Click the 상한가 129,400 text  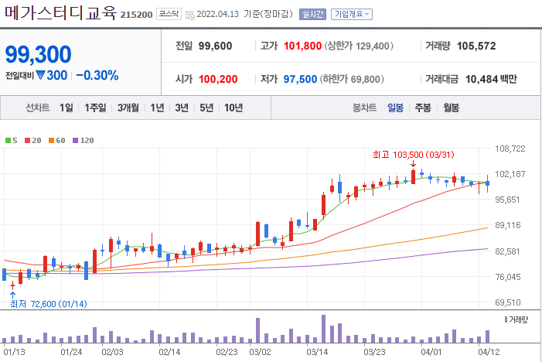click(359, 46)
